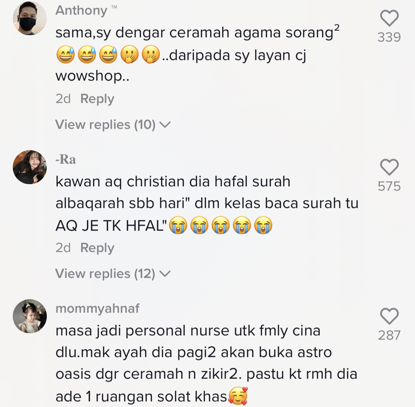Select the 575 likes count
The height and width of the screenshot is (407, 415).
pos(389,186)
